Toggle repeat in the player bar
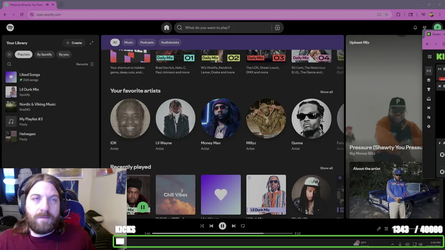 (x=243, y=226)
